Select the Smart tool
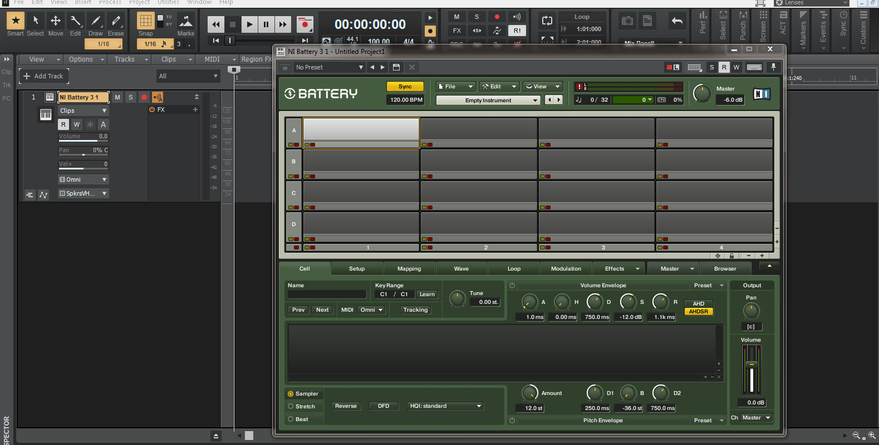The width and height of the screenshot is (879, 445). pyautogui.click(x=16, y=21)
